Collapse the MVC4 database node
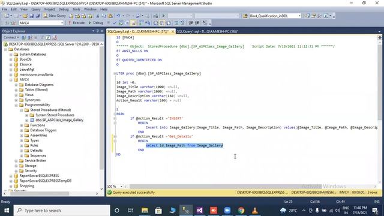Viewport: 384px width, 216px height. (11, 80)
